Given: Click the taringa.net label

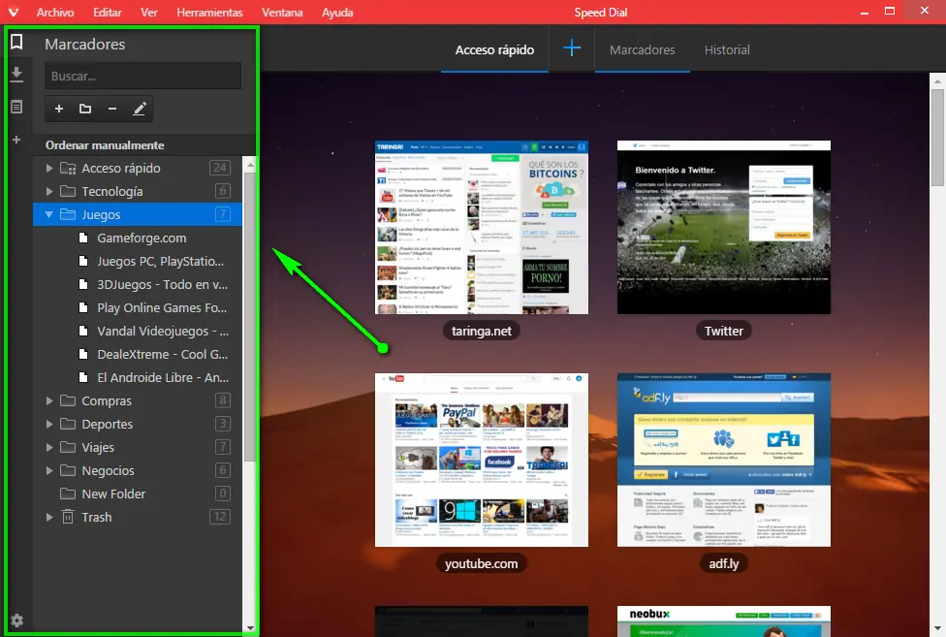Looking at the screenshot, I should click(482, 331).
